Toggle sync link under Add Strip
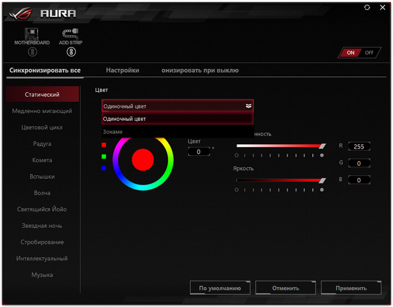The image size is (393, 307). tap(71, 52)
